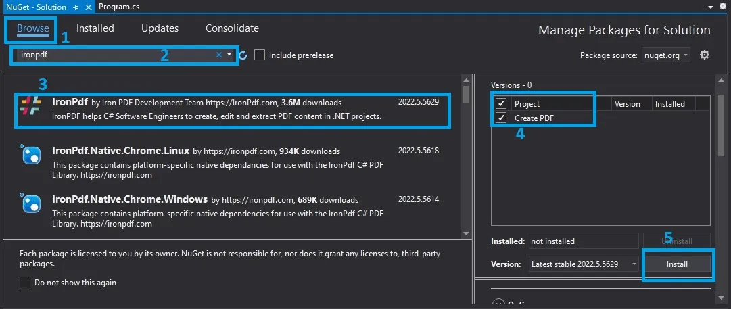Screen dimensions: 731x309
Task: Click the 689K downloads text
Action: click(328, 200)
